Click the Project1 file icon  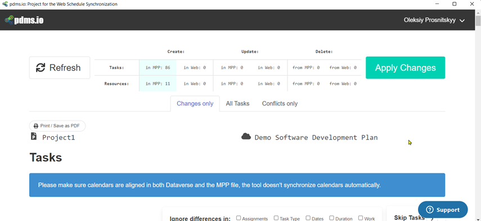click(33, 136)
